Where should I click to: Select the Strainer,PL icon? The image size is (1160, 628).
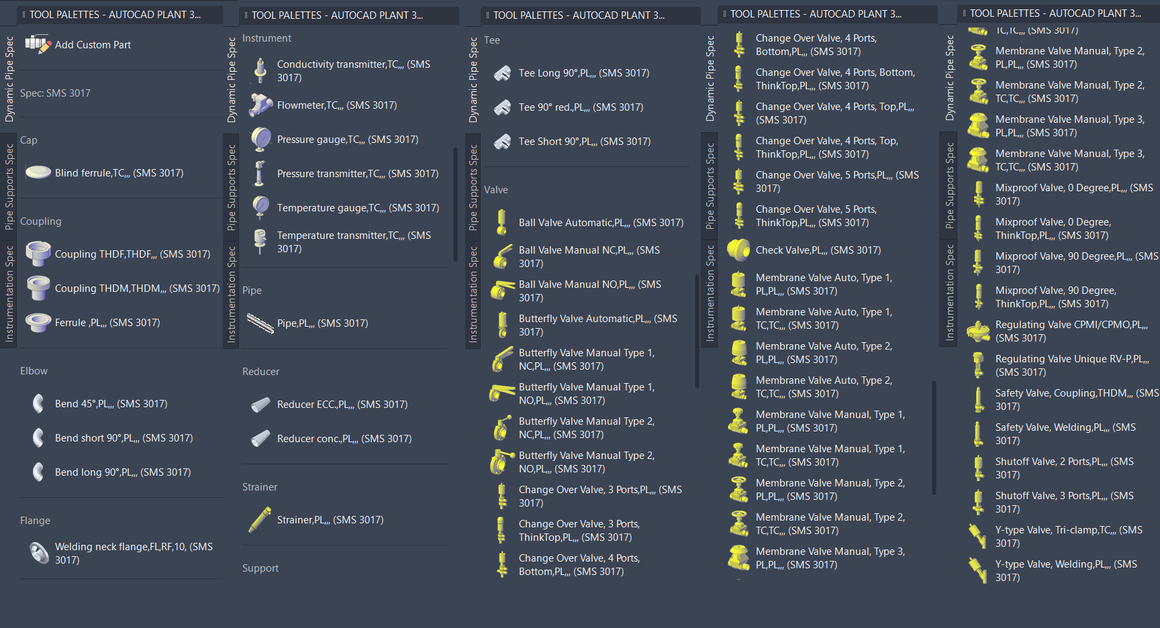tap(260, 519)
